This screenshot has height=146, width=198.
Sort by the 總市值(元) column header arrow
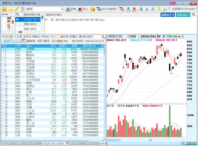pos(97,46)
